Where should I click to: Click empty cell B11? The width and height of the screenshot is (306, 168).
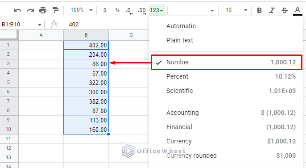(86, 139)
